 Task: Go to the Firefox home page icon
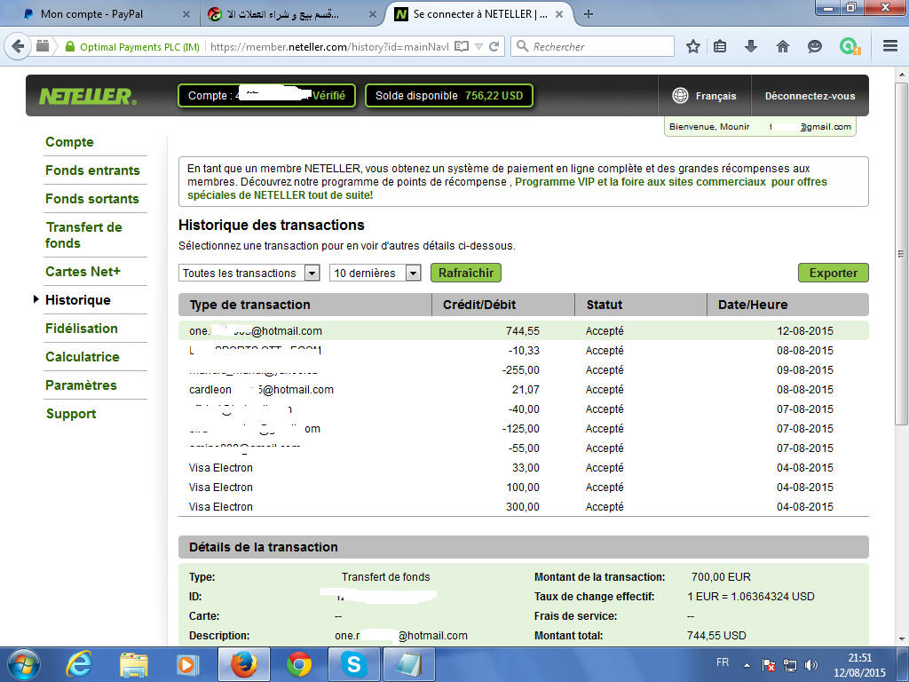pos(783,46)
